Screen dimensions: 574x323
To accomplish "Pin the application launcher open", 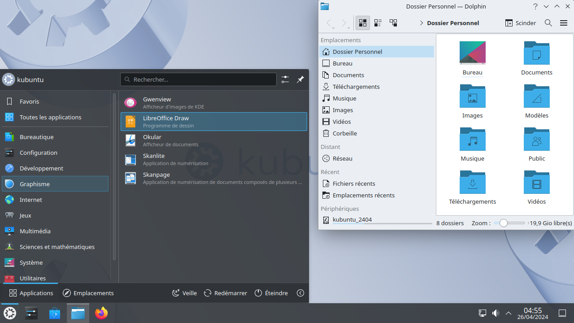I will 300,79.
